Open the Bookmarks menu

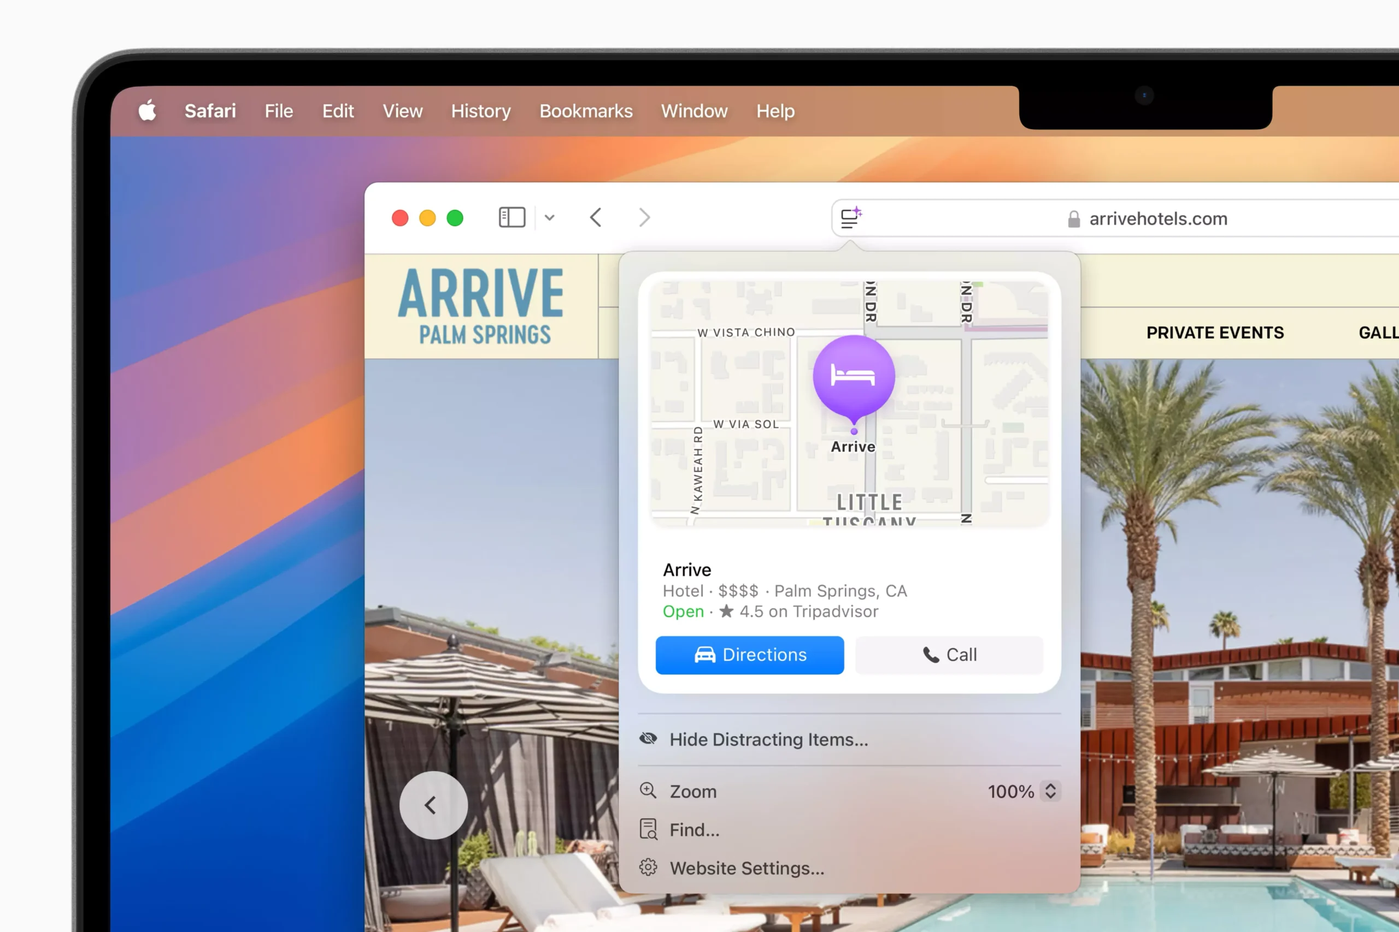[585, 110]
